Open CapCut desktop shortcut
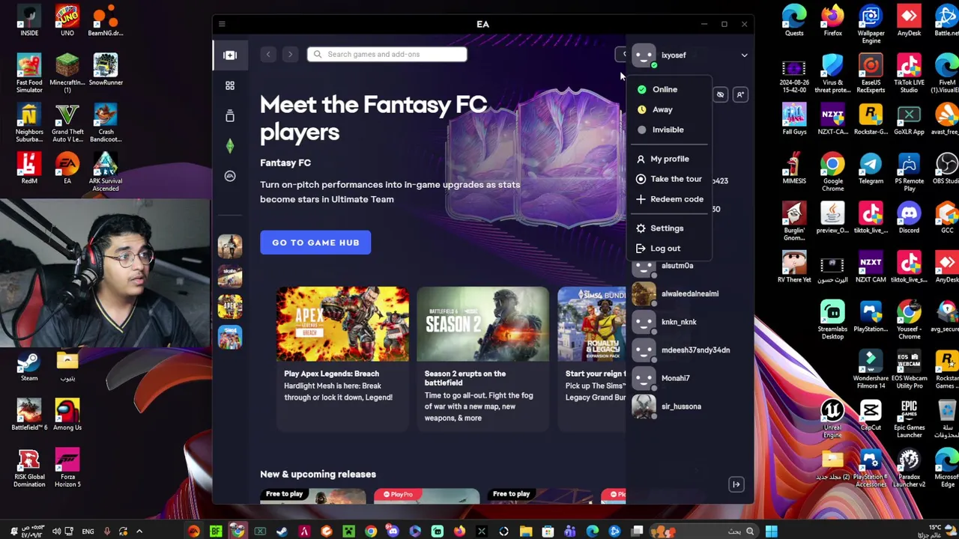This screenshot has width=959, height=539. pos(871,415)
